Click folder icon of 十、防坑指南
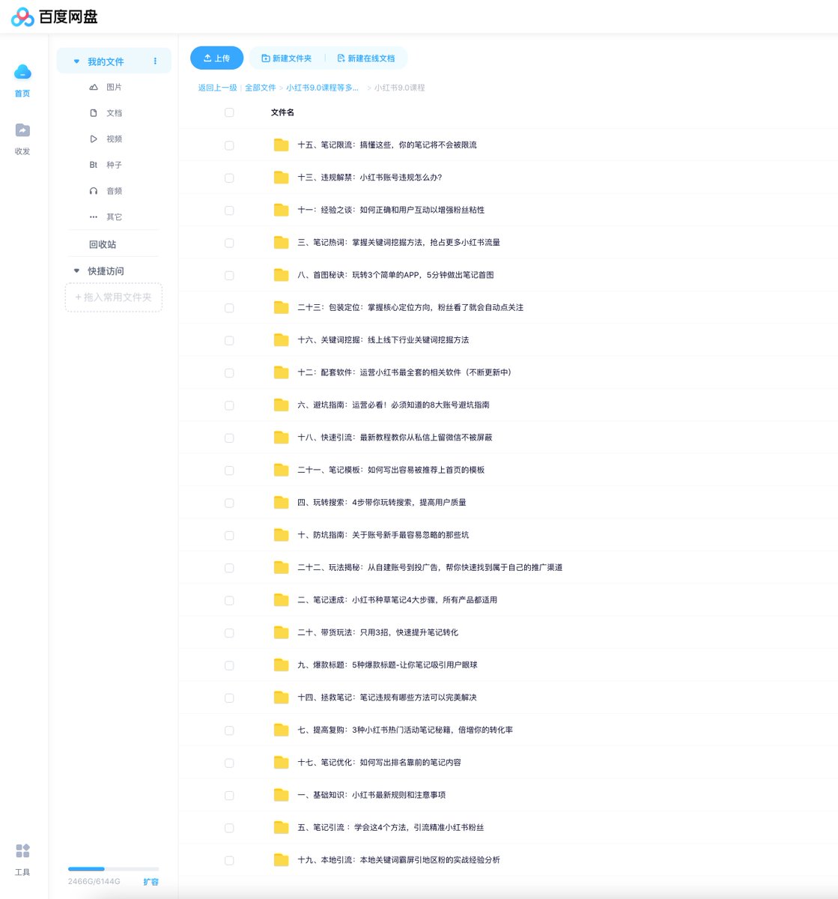Image resolution: width=838 pixels, height=899 pixels. pyautogui.click(x=282, y=535)
